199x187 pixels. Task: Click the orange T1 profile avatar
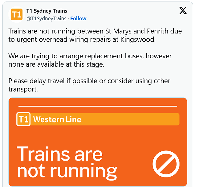coord(17,14)
